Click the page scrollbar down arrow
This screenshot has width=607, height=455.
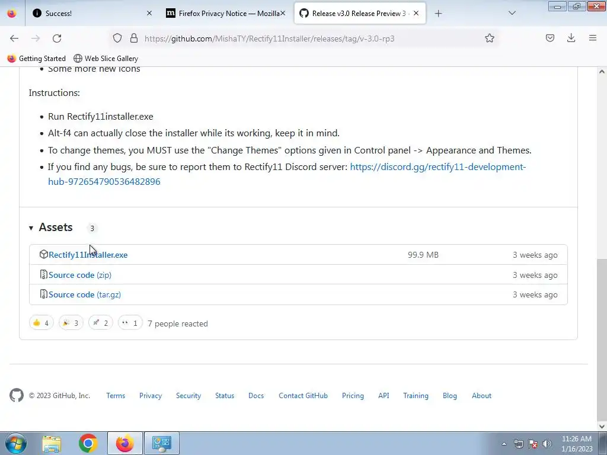click(602, 426)
